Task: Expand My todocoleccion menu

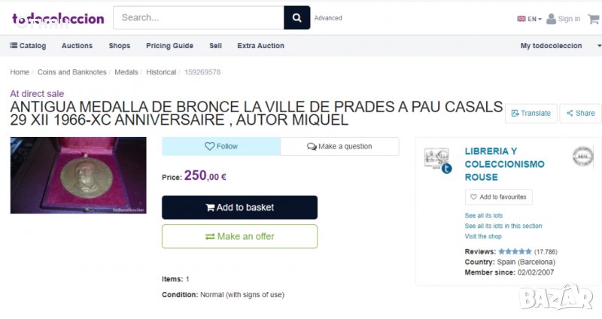Action: point(555,46)
